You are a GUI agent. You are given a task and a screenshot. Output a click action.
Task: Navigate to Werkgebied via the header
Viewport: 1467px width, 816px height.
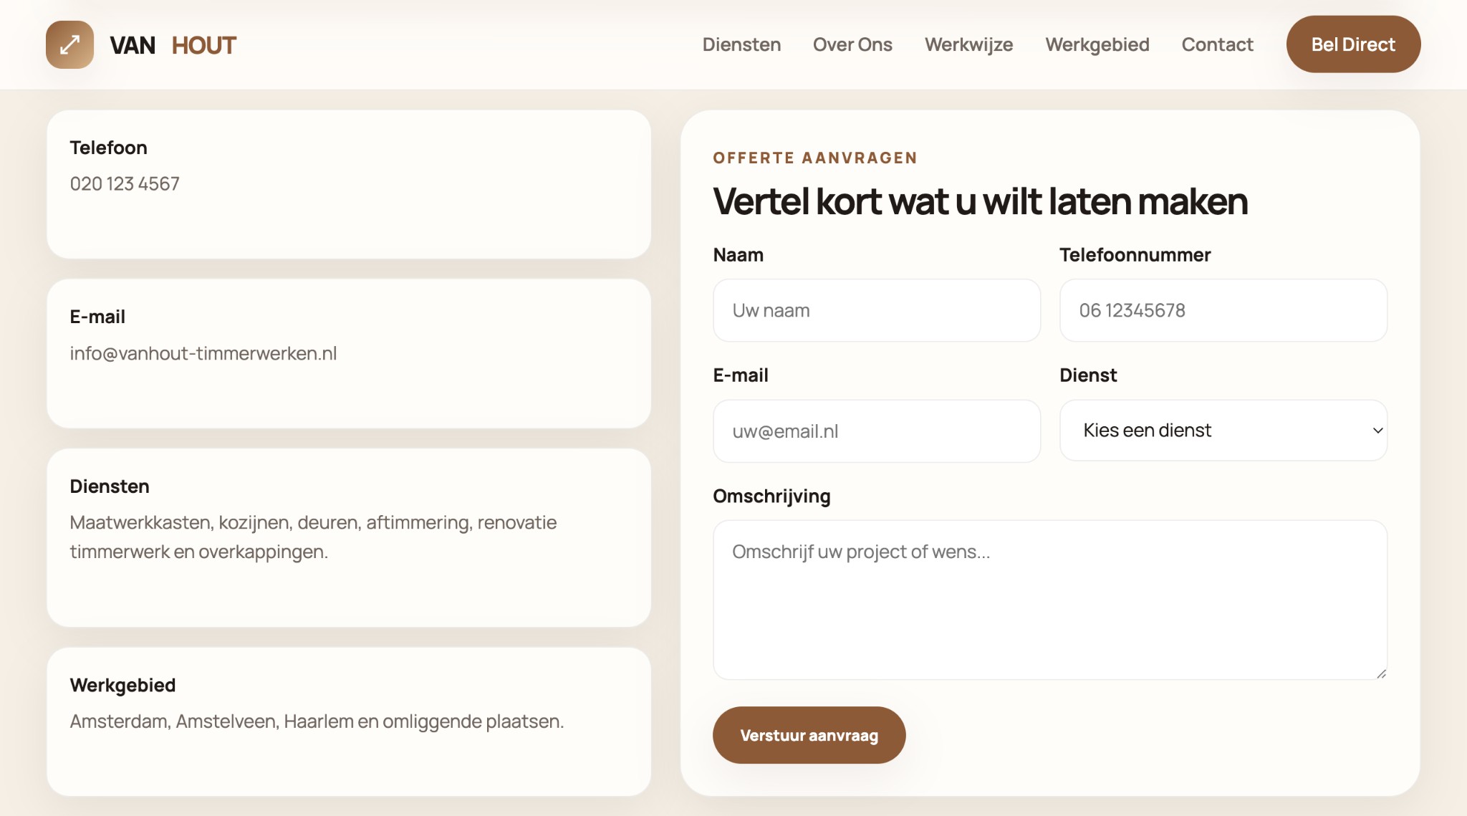[x=1097, y=44]
